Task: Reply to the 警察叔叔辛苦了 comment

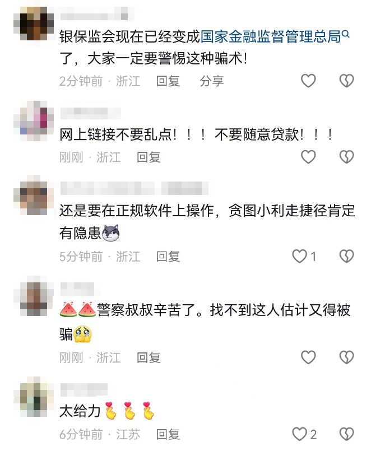Action: point(149,358)
